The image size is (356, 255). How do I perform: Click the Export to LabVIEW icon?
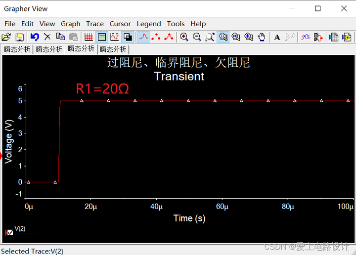click(347, 37)
